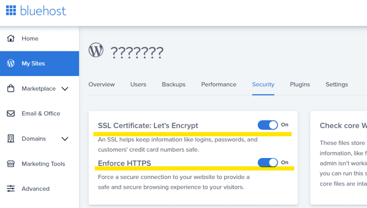Click the Marketplace shopping bag icon
The image size is (367, 208).
click(x=11, y=88)
